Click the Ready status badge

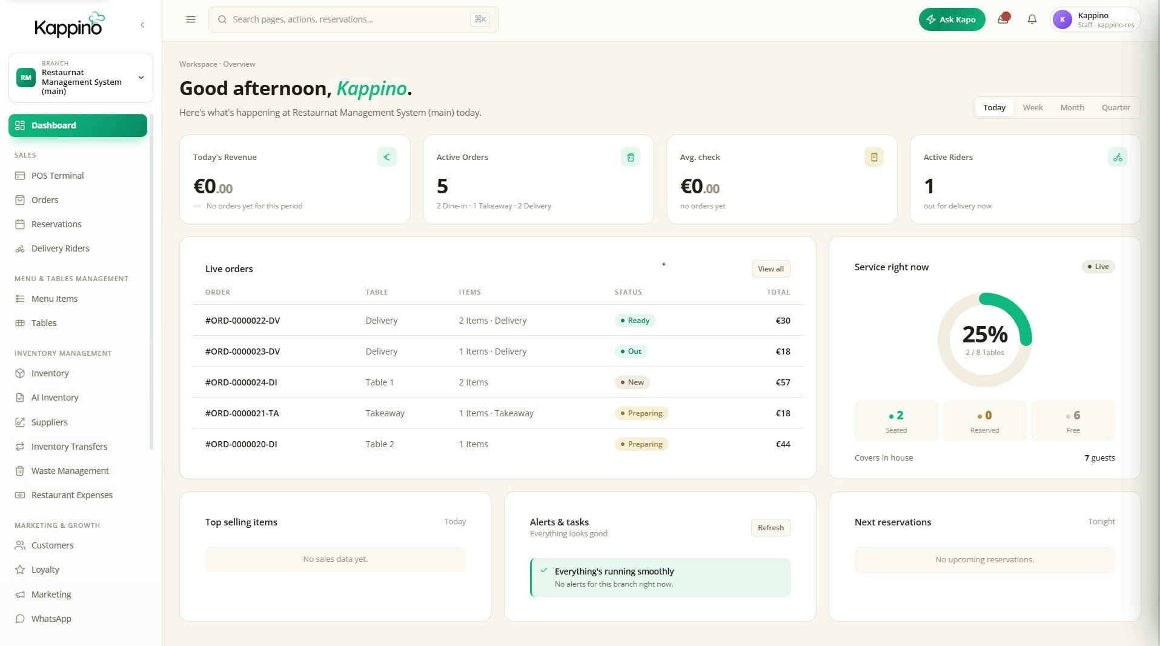(635, 321)
